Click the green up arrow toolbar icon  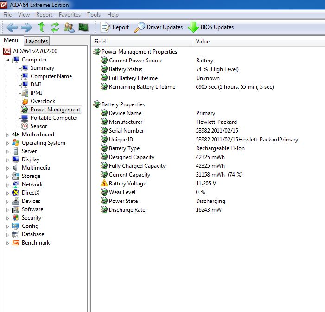coord(41,27)
